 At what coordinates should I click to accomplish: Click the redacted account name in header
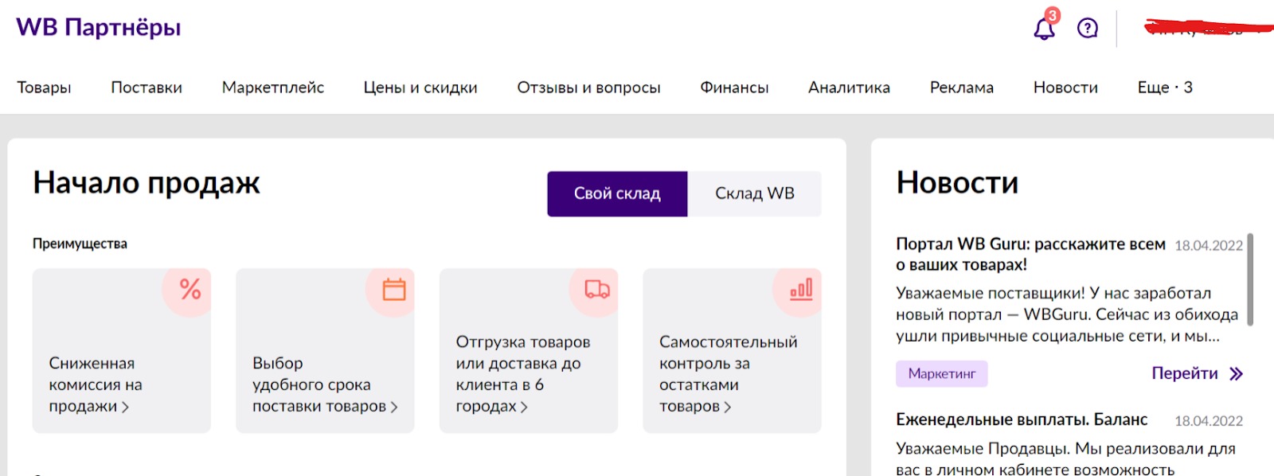pos(1208,29)
